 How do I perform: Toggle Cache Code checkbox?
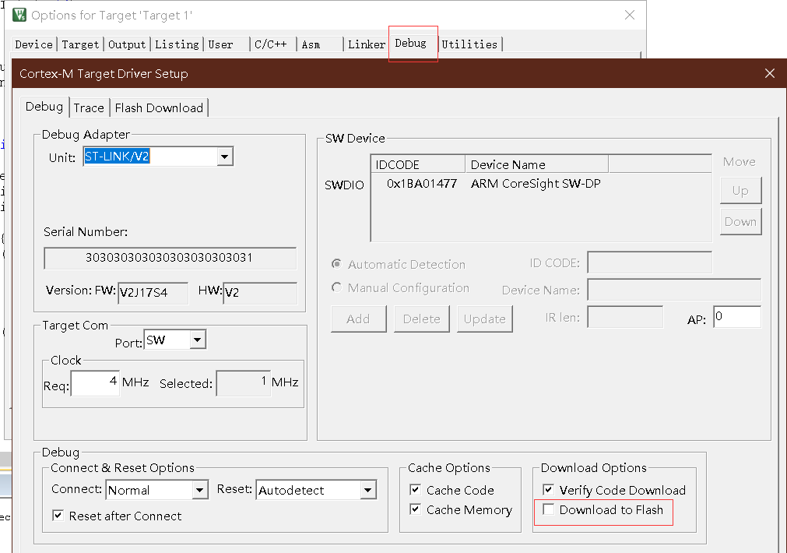point(415,489)
